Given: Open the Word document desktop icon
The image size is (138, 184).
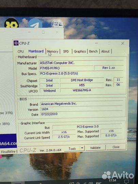Looking at the screenshot, I should pyautogui.click(x=57, y=24).
